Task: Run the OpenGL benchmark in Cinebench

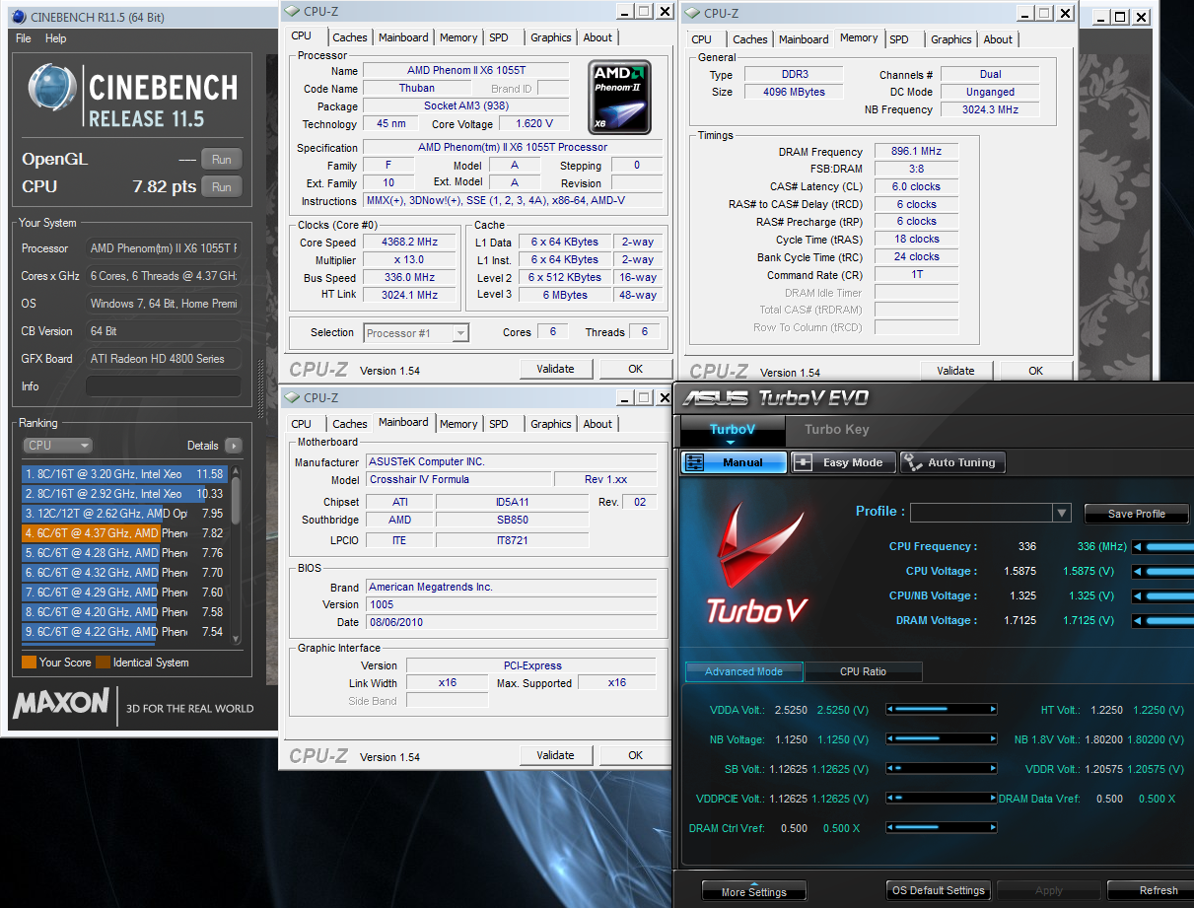Action: pos(222,160)
